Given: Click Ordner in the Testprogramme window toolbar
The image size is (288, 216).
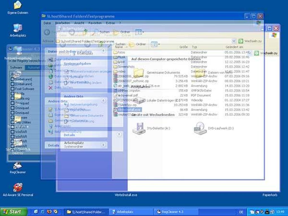Looking at the screenshot, I should 122,32.
